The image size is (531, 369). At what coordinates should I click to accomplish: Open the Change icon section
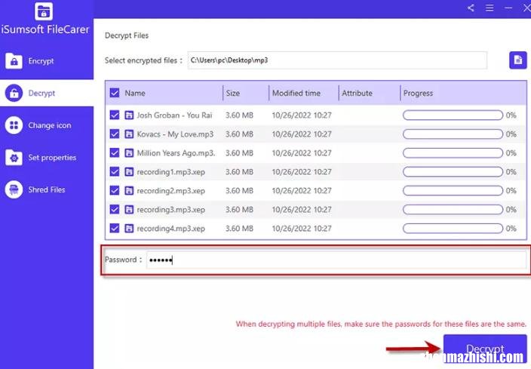(x=47, y=125)
